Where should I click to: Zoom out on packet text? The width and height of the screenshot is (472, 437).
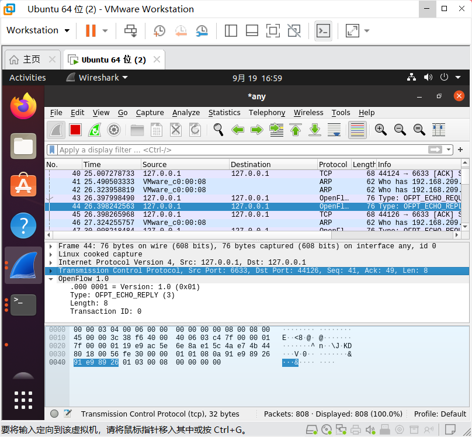click(400, 130)
